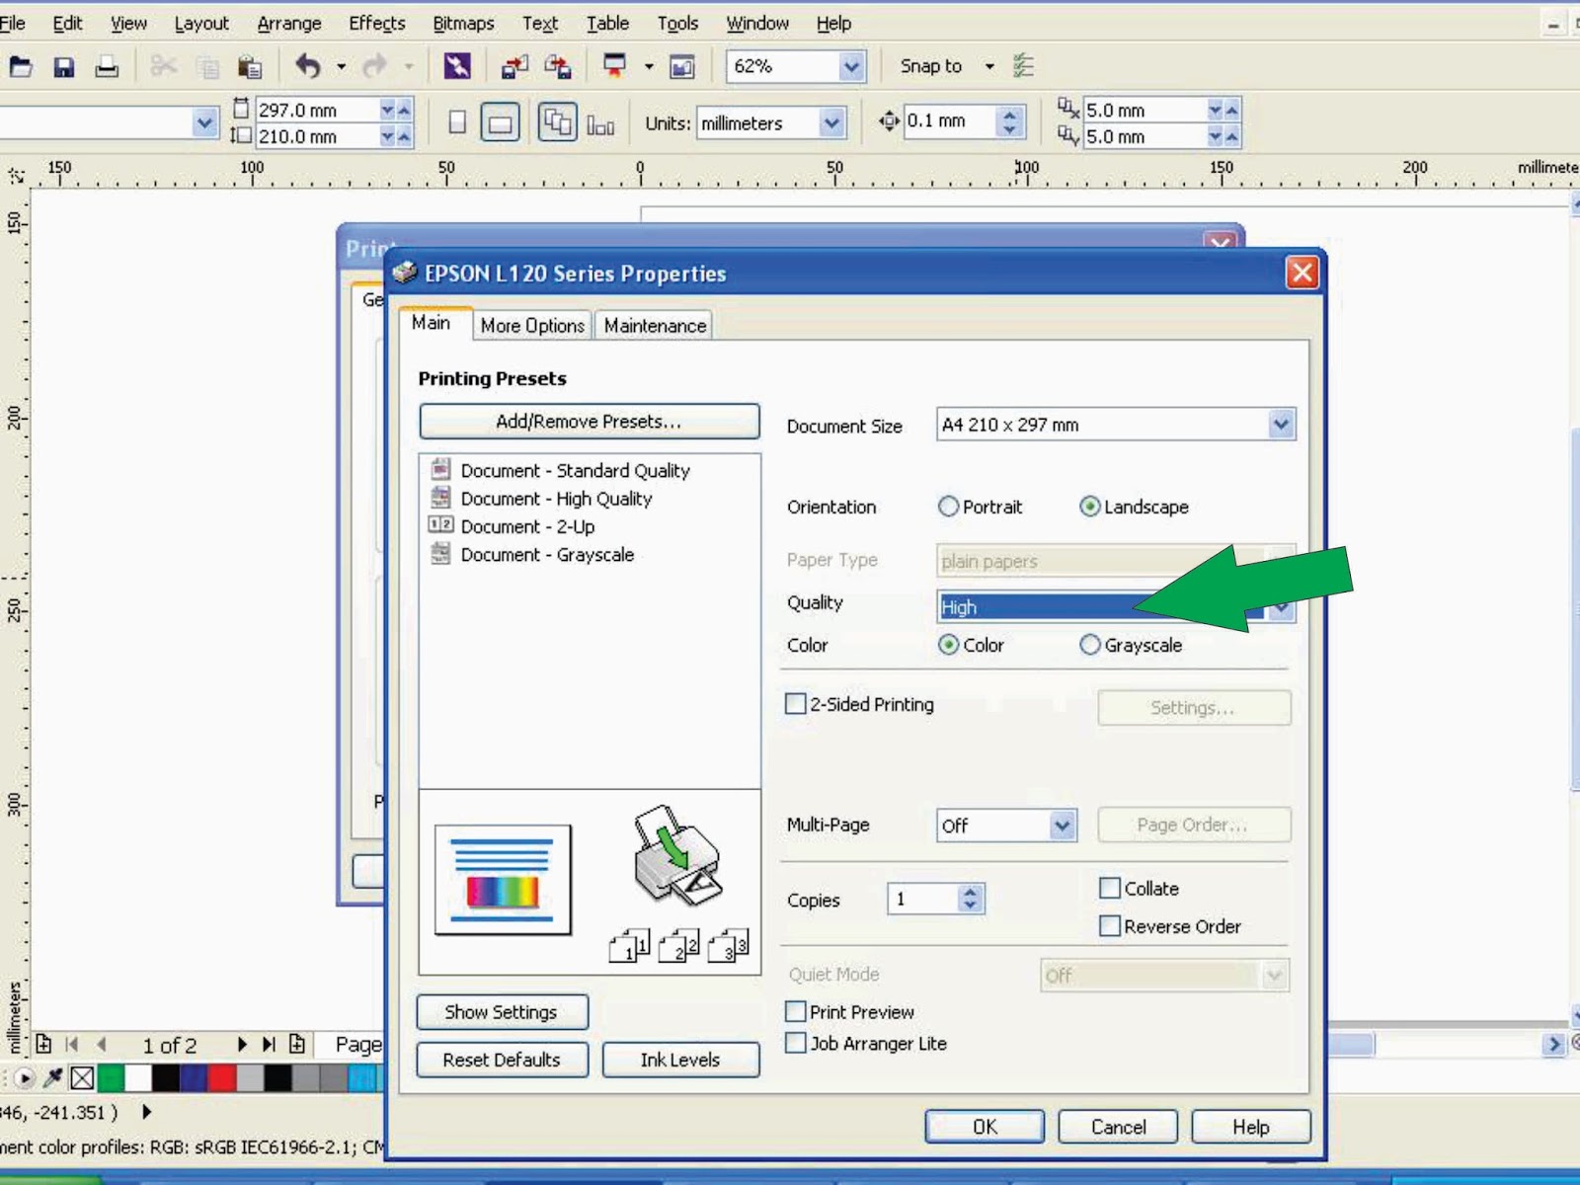The height and width of the screenshot is (1185, 1580).
Task: Select Landscape orientation radio button
Action: [x=1089, y=507]
